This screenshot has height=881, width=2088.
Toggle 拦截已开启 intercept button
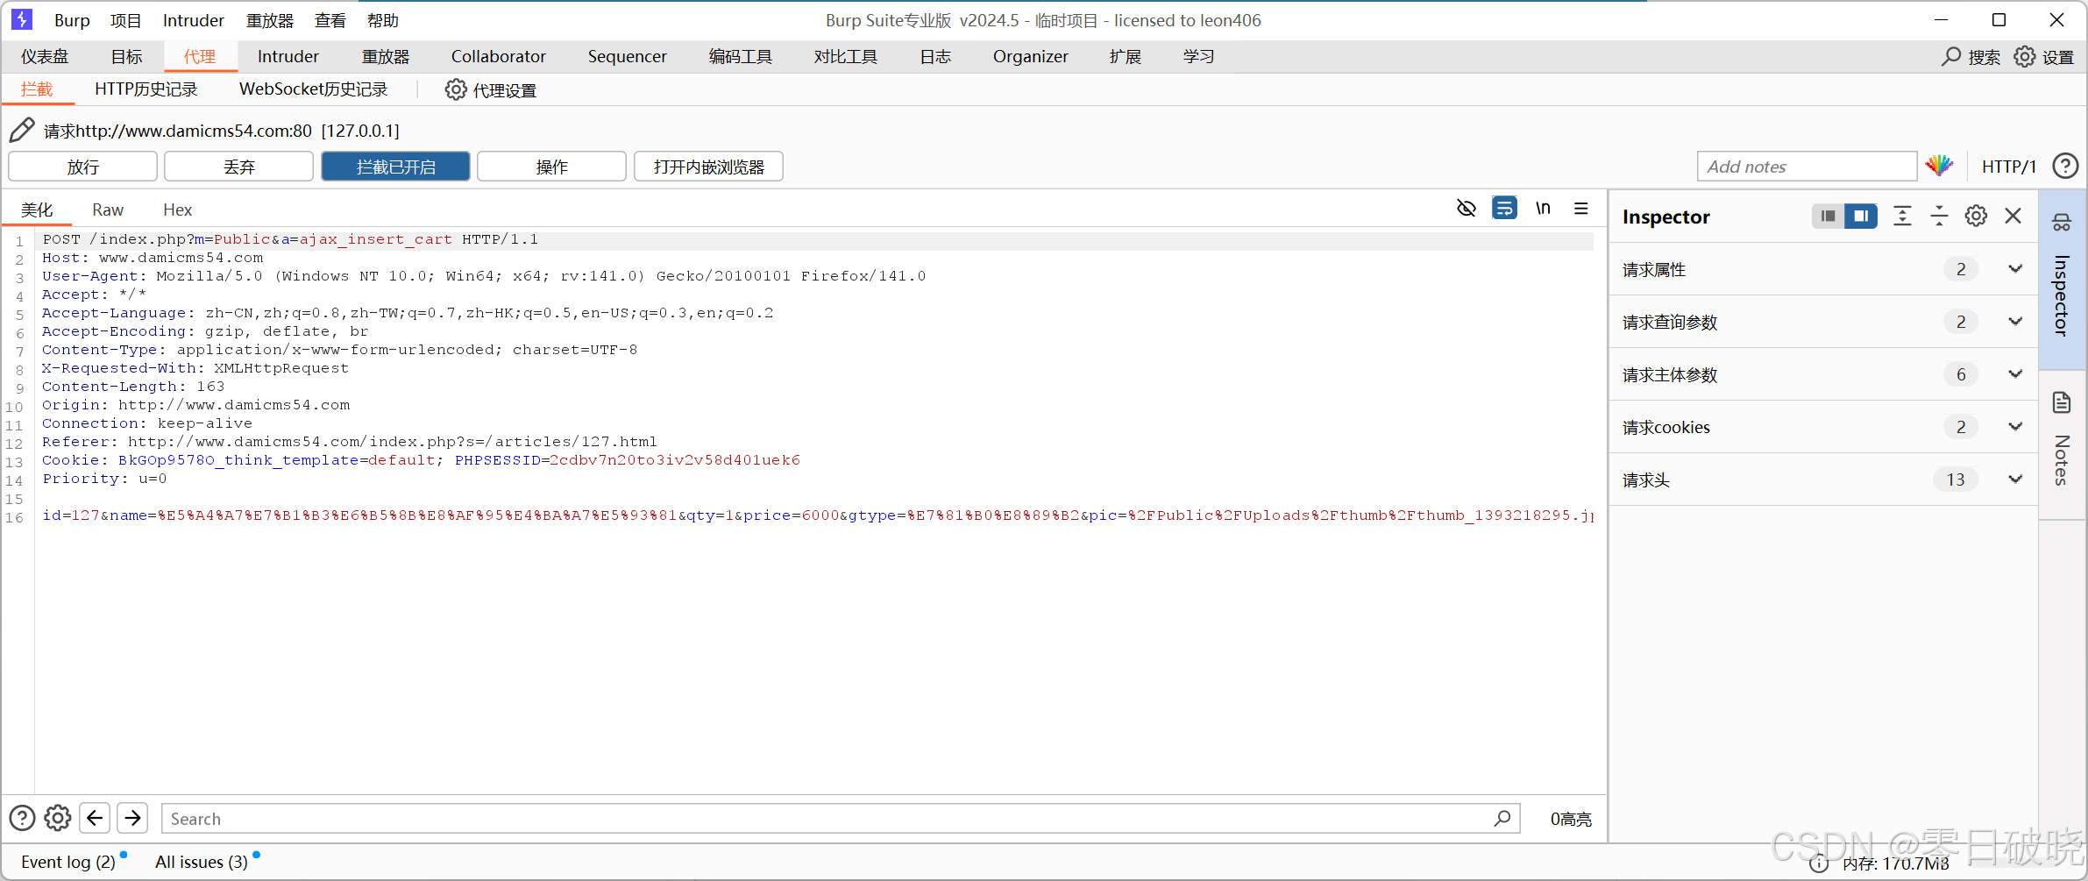click(x=395, y=167)
